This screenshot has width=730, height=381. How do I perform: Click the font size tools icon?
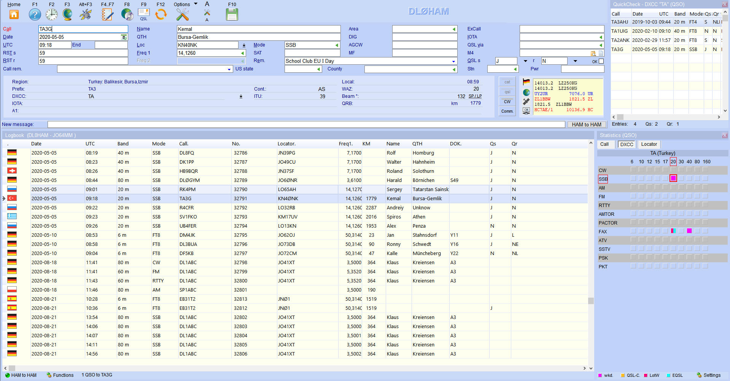click(207, 13)
